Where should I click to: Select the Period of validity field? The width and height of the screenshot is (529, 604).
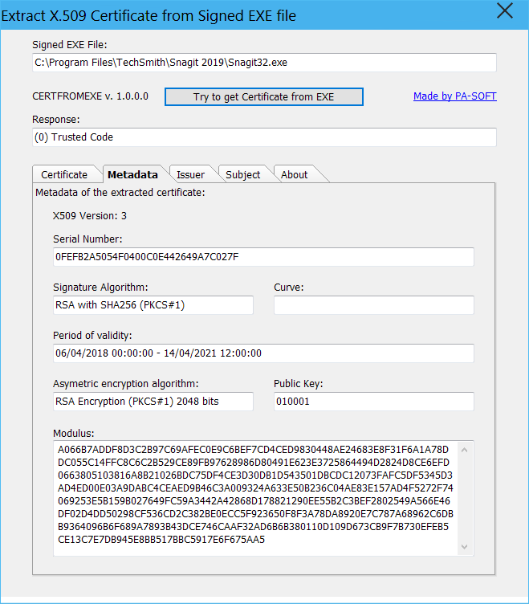(x=262, y=353)
